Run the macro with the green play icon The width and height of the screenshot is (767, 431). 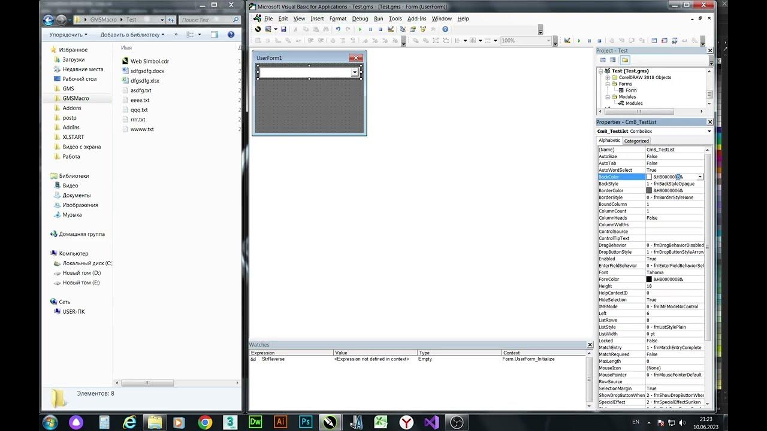(x=360, y=29)
